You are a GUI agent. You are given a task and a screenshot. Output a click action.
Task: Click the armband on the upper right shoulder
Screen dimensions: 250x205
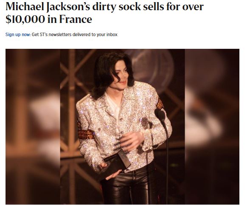point(160,104)
